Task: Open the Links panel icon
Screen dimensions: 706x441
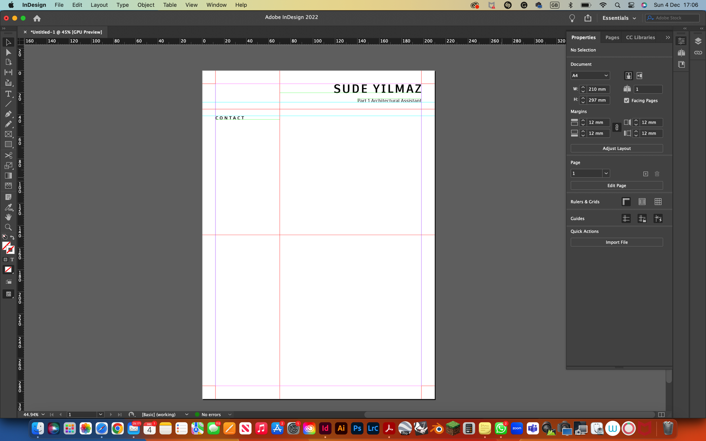Action: tap(698, 53)
